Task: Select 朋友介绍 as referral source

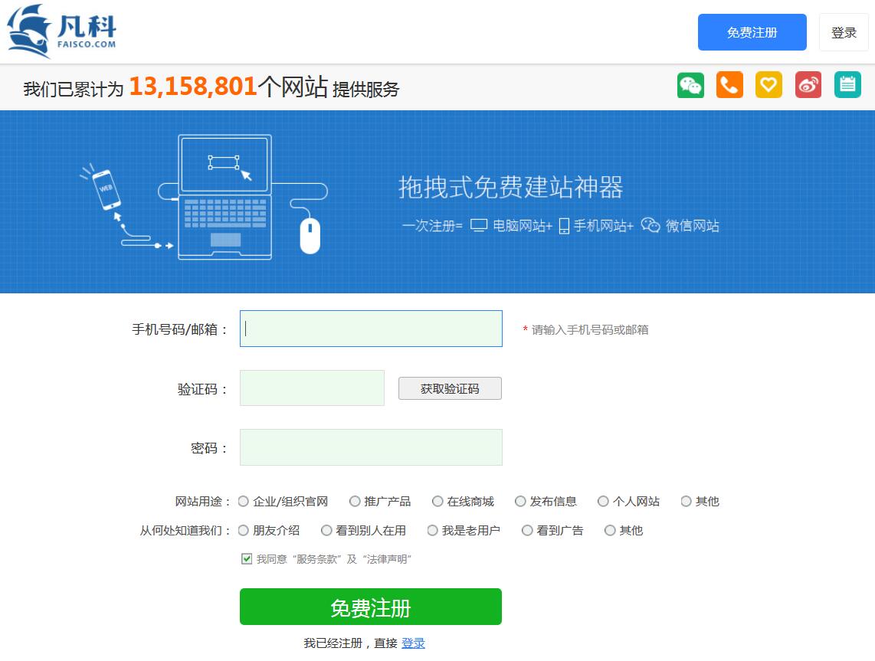Action: pyautogui.click(x=244, y=529)
